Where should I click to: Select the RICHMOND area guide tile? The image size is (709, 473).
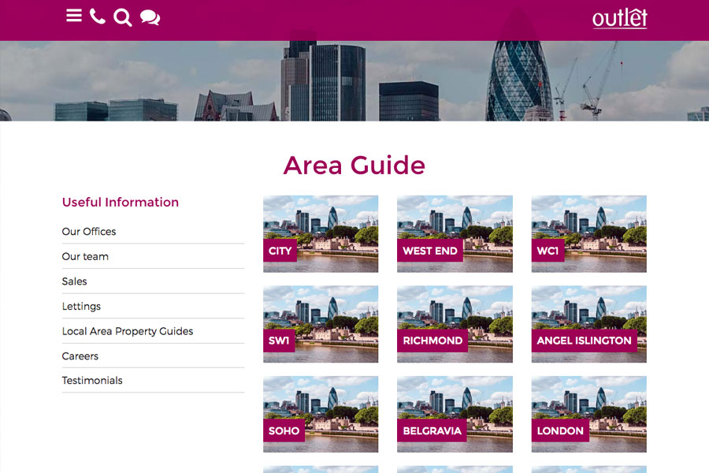click(455, 324)
